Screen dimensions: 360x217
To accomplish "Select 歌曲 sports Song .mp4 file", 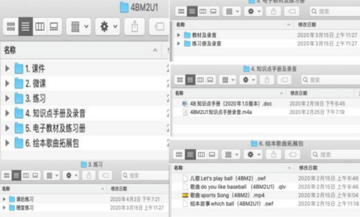I will [227, 195].
